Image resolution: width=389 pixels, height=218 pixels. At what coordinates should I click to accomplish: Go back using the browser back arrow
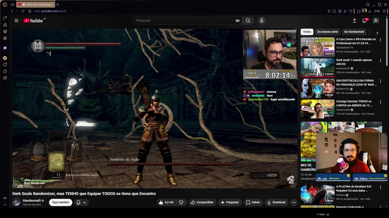pyautogui.click(x=12, y=11)
